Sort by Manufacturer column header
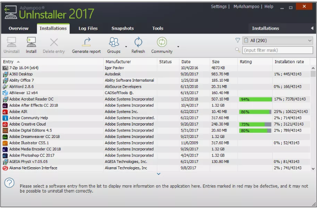Viewport: 317px width, 208px height. (x=118, y=62)
